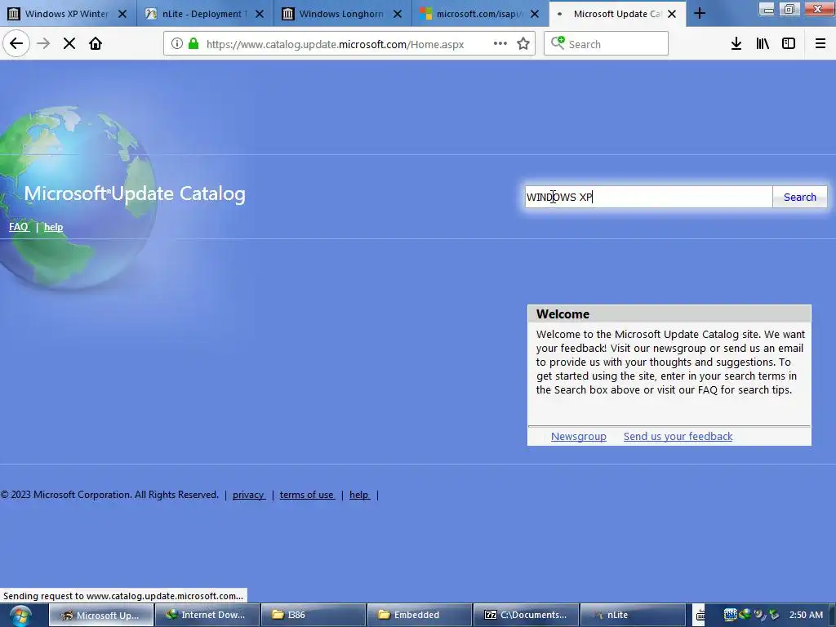Open the Firefox hamburger menu

(x=820, y=43)
